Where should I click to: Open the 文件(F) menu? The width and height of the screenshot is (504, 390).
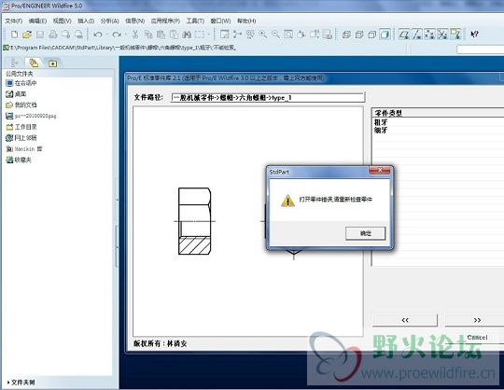(14, 21)
